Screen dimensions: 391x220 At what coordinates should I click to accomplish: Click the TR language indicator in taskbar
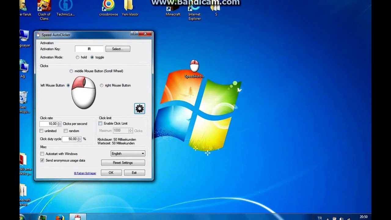pyautogui.click(x=320, y=218)
